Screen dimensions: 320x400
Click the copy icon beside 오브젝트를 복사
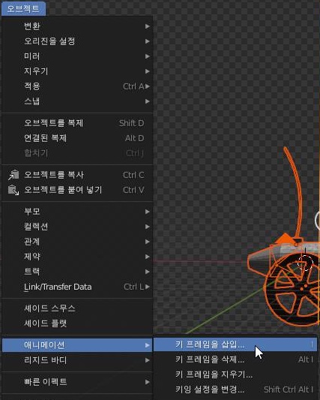click(13, 175)
